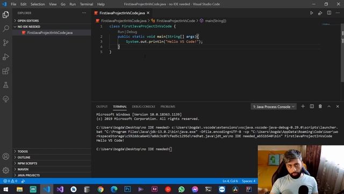Switch to the Output panel tab
Image resolution: width=344 pixels, height=194 pixels.
(x=102, y=107)
